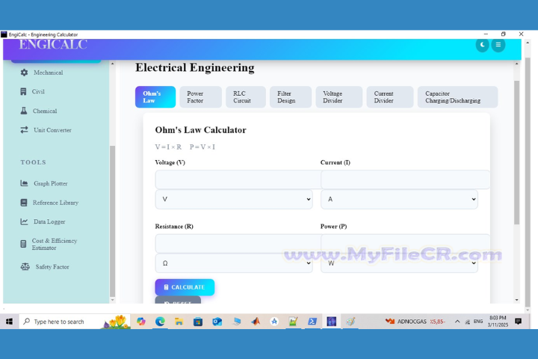Click the Current (I) input field

tap(405, 179)
